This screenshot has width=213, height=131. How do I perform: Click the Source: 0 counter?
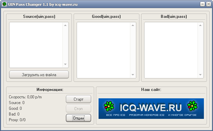17,103
